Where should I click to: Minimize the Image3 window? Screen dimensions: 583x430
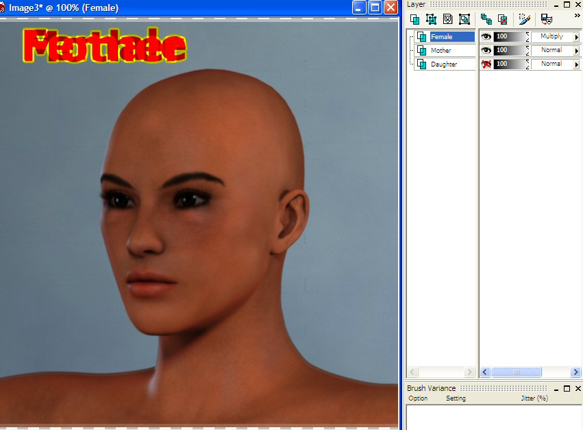coord(359,8)
